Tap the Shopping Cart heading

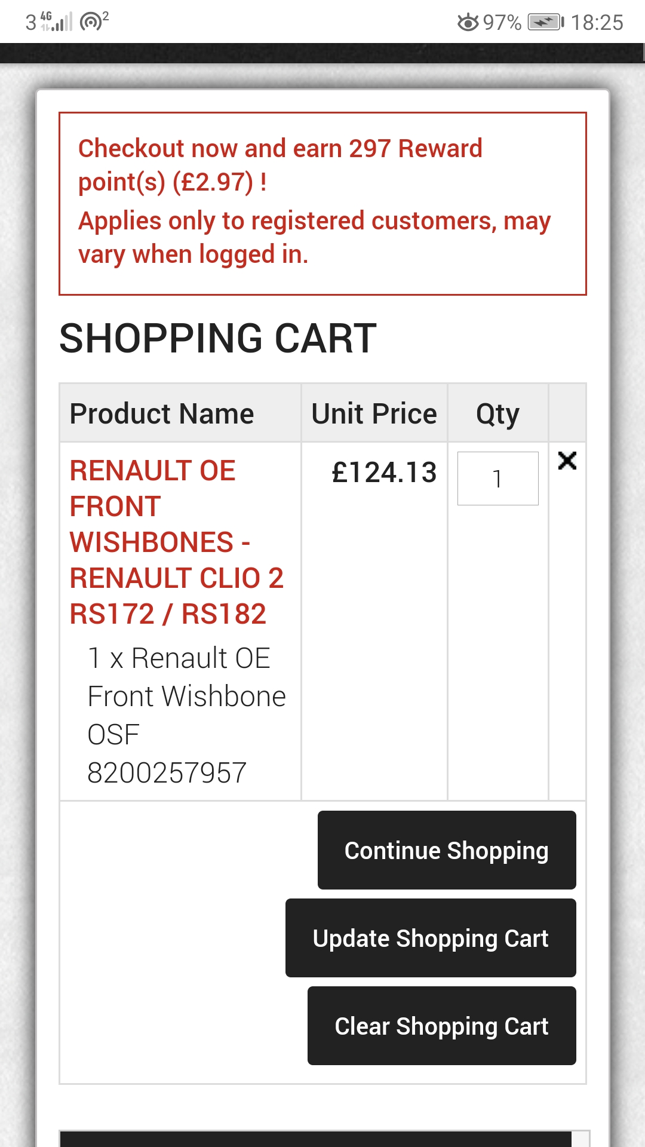(x=218, y=338)
